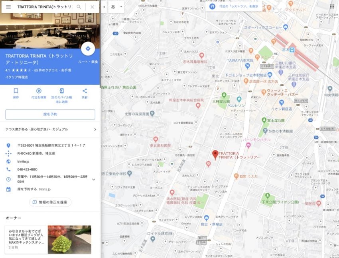Clear the search with the X icon
This screenshot has width=339, height=258.
click(x=92, y=7)
